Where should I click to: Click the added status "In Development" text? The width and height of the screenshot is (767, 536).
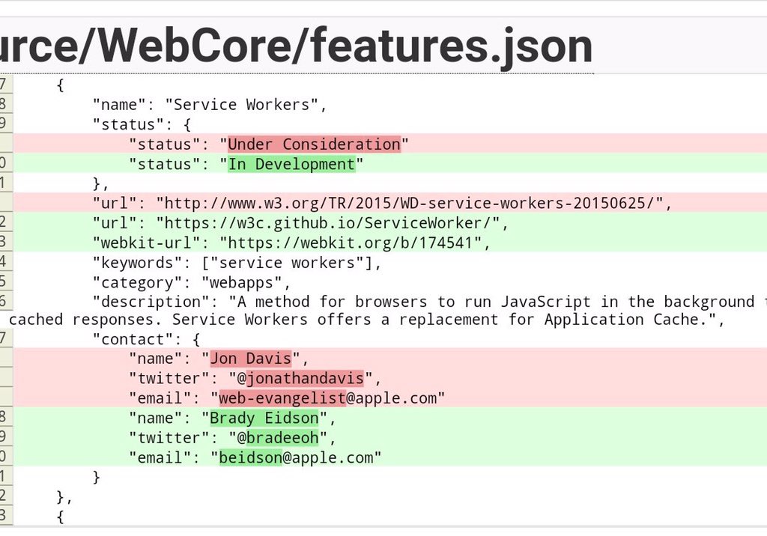point(291,165)
